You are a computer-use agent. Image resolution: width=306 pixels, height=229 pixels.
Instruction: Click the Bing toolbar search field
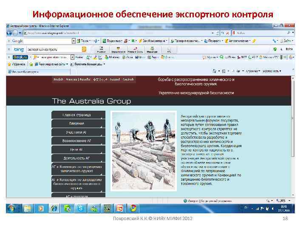54,50
